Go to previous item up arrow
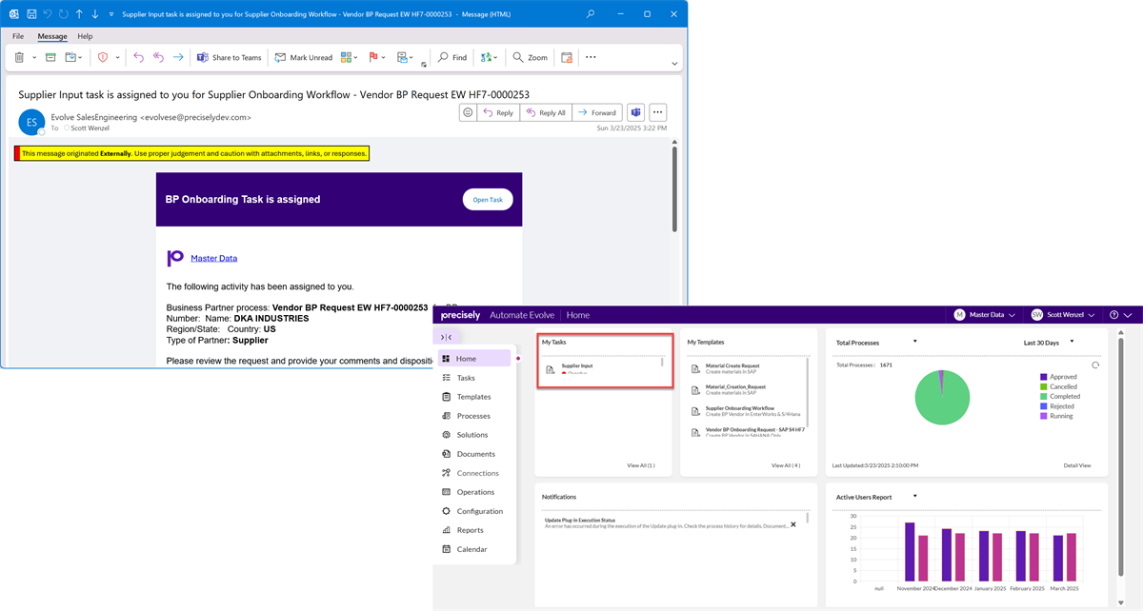The width and height of the screenshot is (1143, 611). 79,14
